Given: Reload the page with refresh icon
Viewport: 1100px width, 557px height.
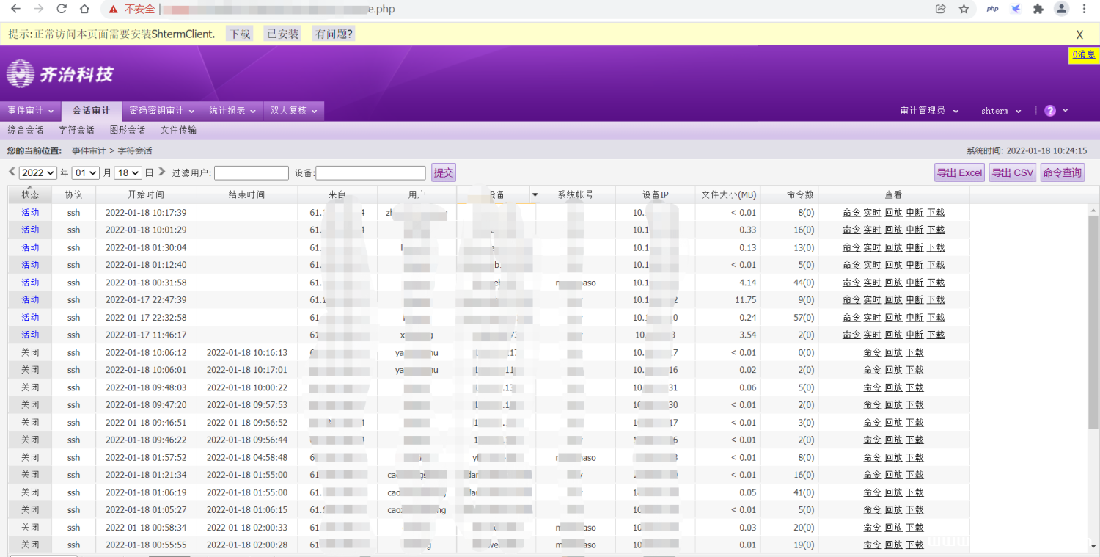Looking at the screenshot, I should pyautogui.click(x=62, y=9).
